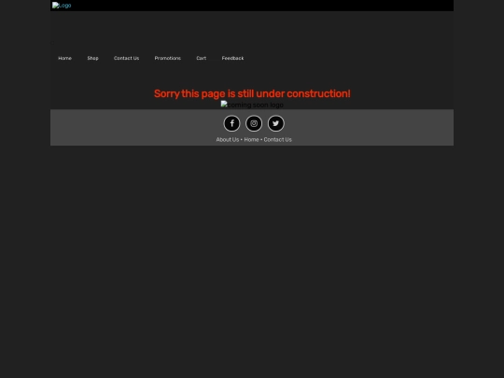Open the Shop menu item

93,58
